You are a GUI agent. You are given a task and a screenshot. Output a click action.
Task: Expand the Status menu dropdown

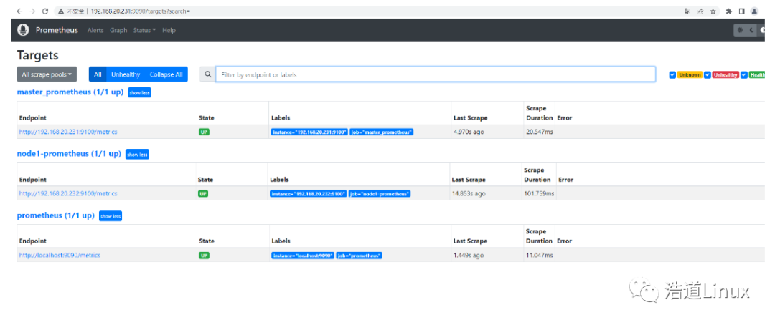[x=144, y=30]
